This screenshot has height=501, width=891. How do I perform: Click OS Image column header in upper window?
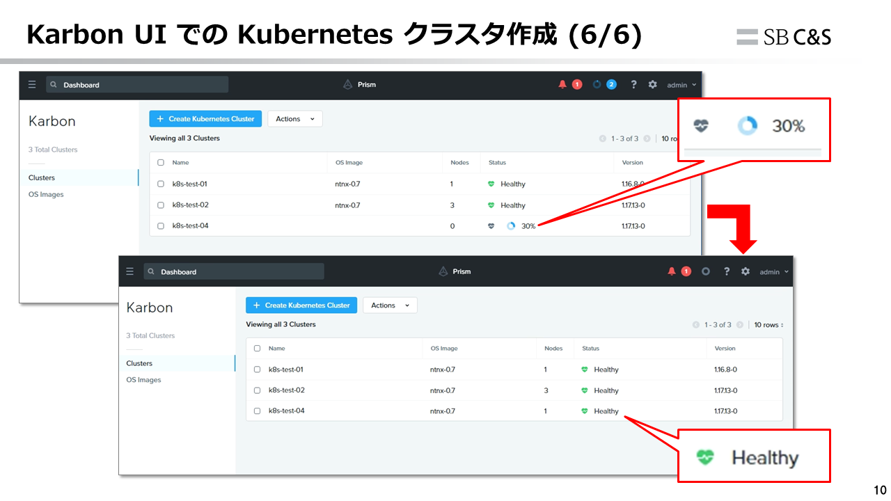point(349,162)
